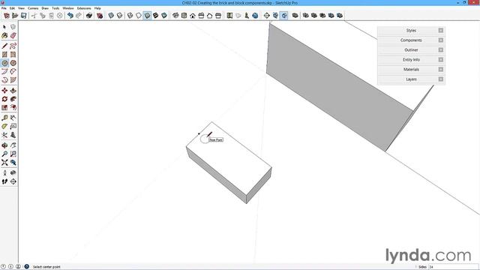Switch to the Iso view

175,16
